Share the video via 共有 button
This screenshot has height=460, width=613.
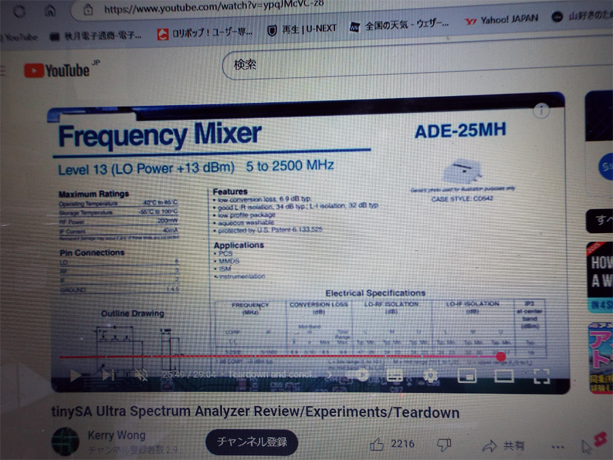[504, 446]
